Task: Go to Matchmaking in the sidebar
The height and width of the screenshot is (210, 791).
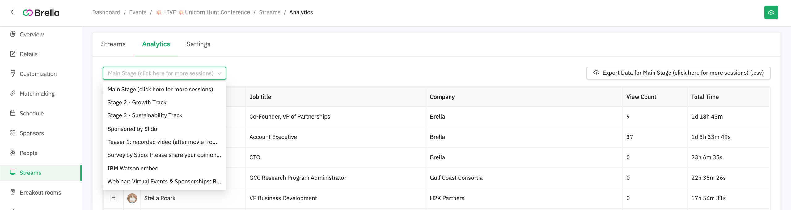Action: [40, 94]
